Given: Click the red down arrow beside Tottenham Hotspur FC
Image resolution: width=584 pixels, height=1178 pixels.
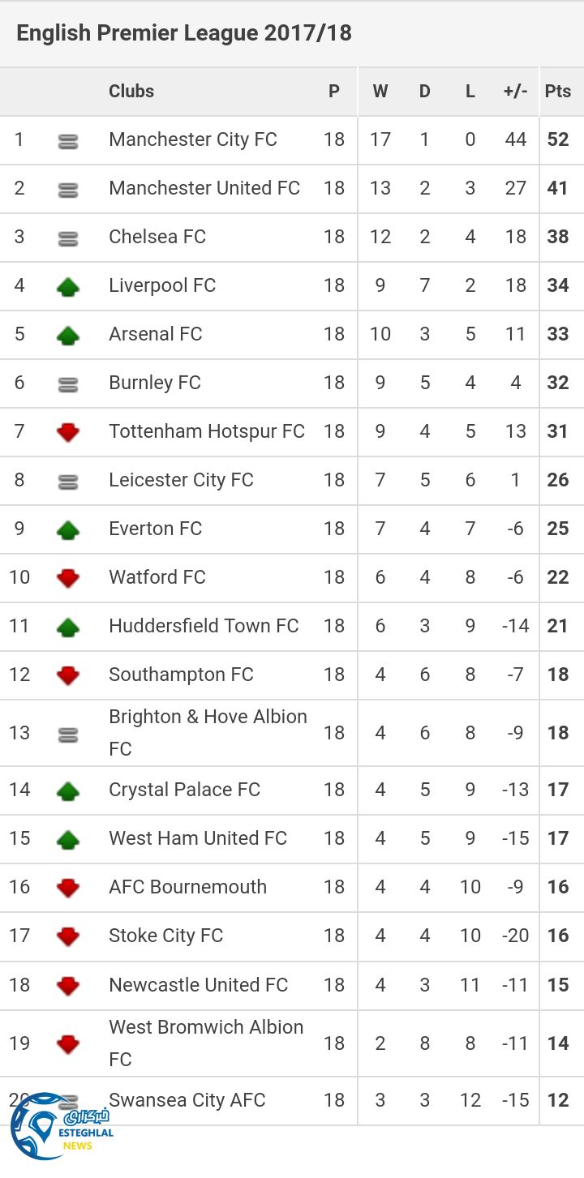Looking at the screenshot, I should [x=68, y=432].
